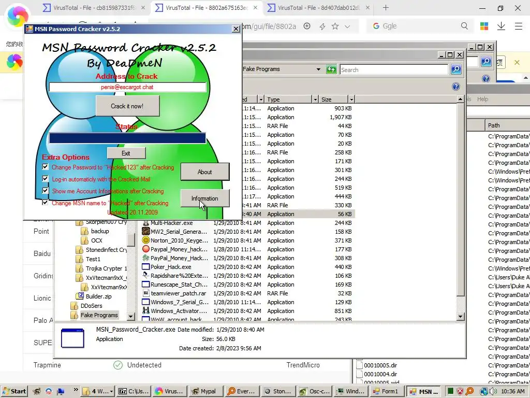Screen dimensions: 530x398
Task: Open the About button in MSN Password Cracker
Action: click(205, 172)
